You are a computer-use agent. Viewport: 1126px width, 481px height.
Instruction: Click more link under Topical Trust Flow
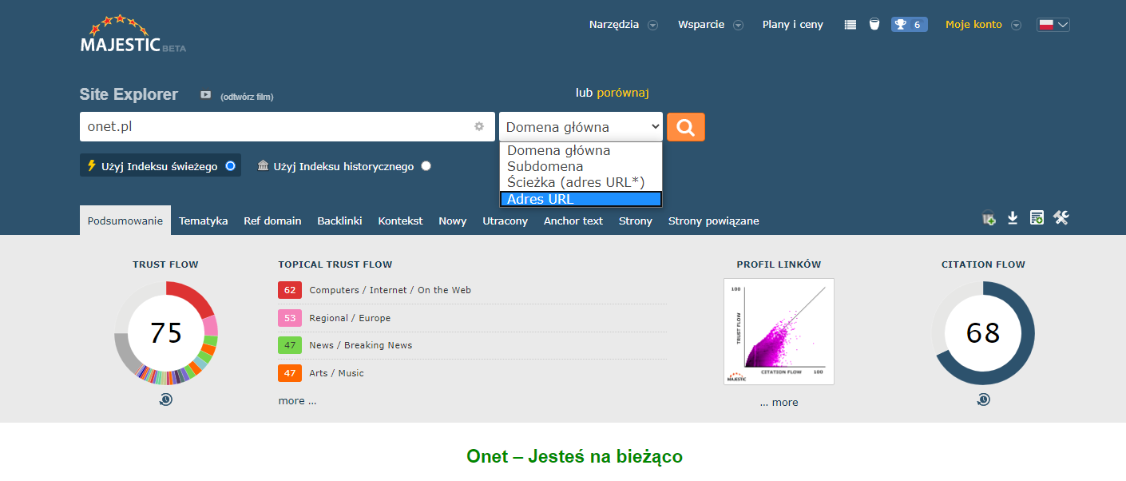(297, 401)
